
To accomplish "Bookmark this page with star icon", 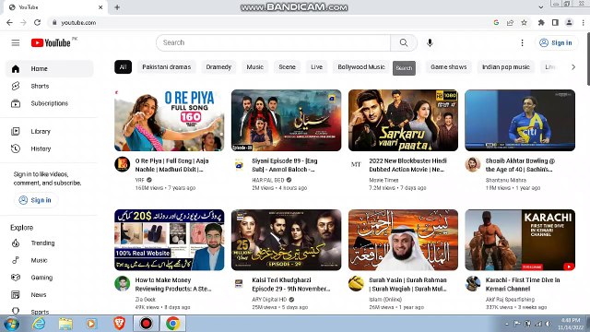I will click(524, 22).
